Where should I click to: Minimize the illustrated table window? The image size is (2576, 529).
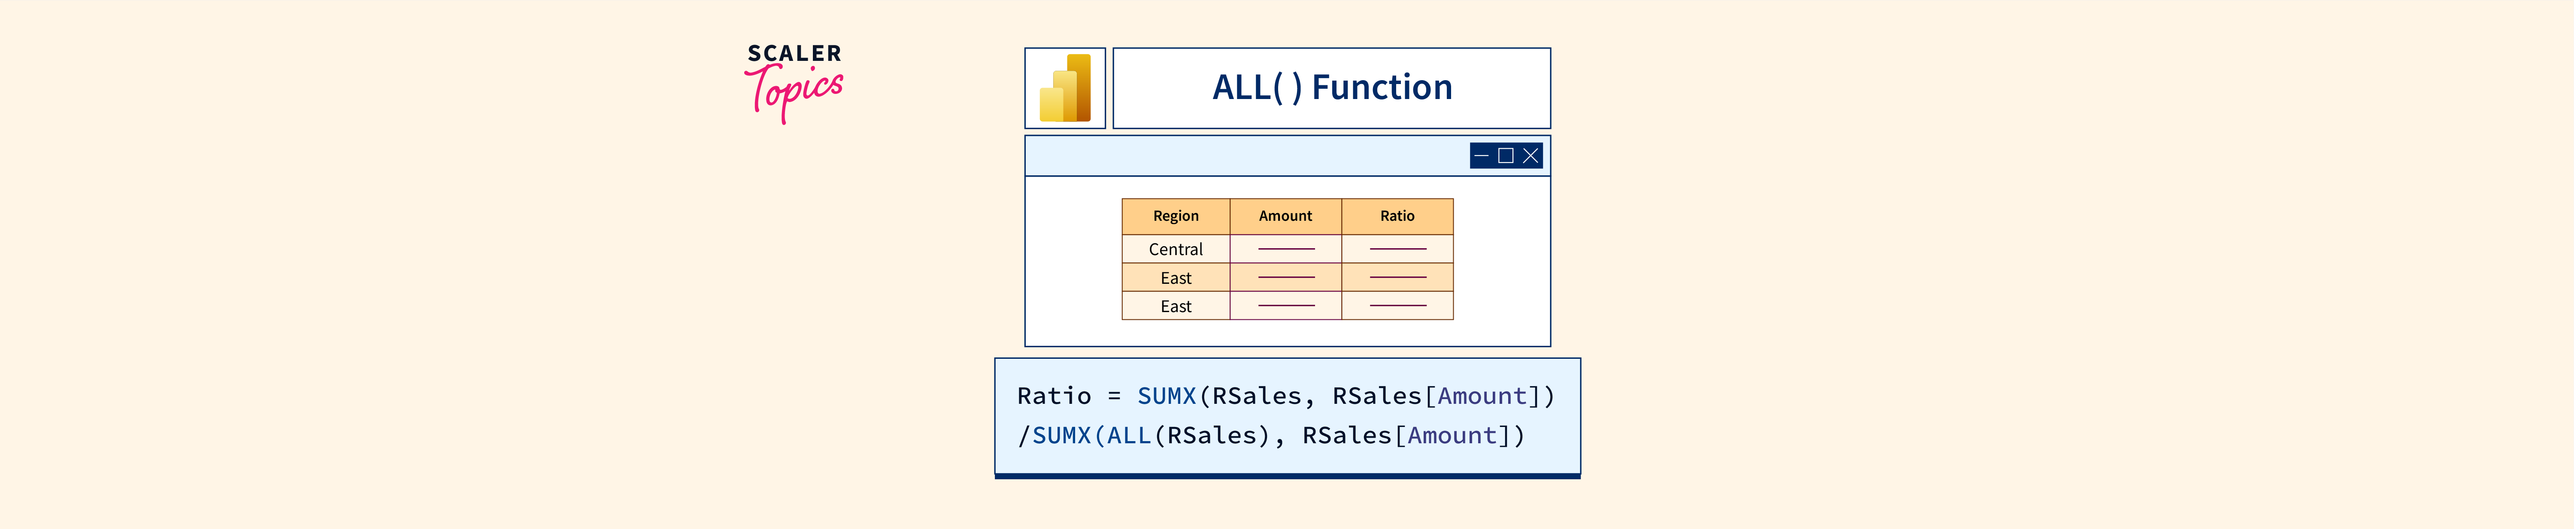(1481, 156)
